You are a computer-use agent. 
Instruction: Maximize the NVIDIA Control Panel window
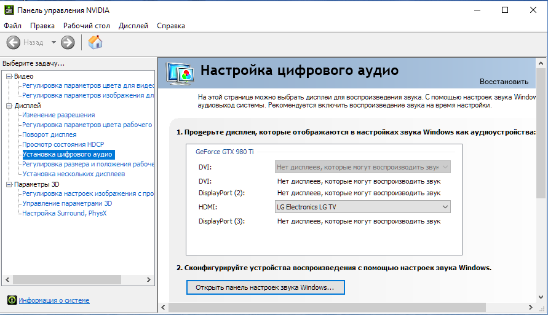[505, 10]
